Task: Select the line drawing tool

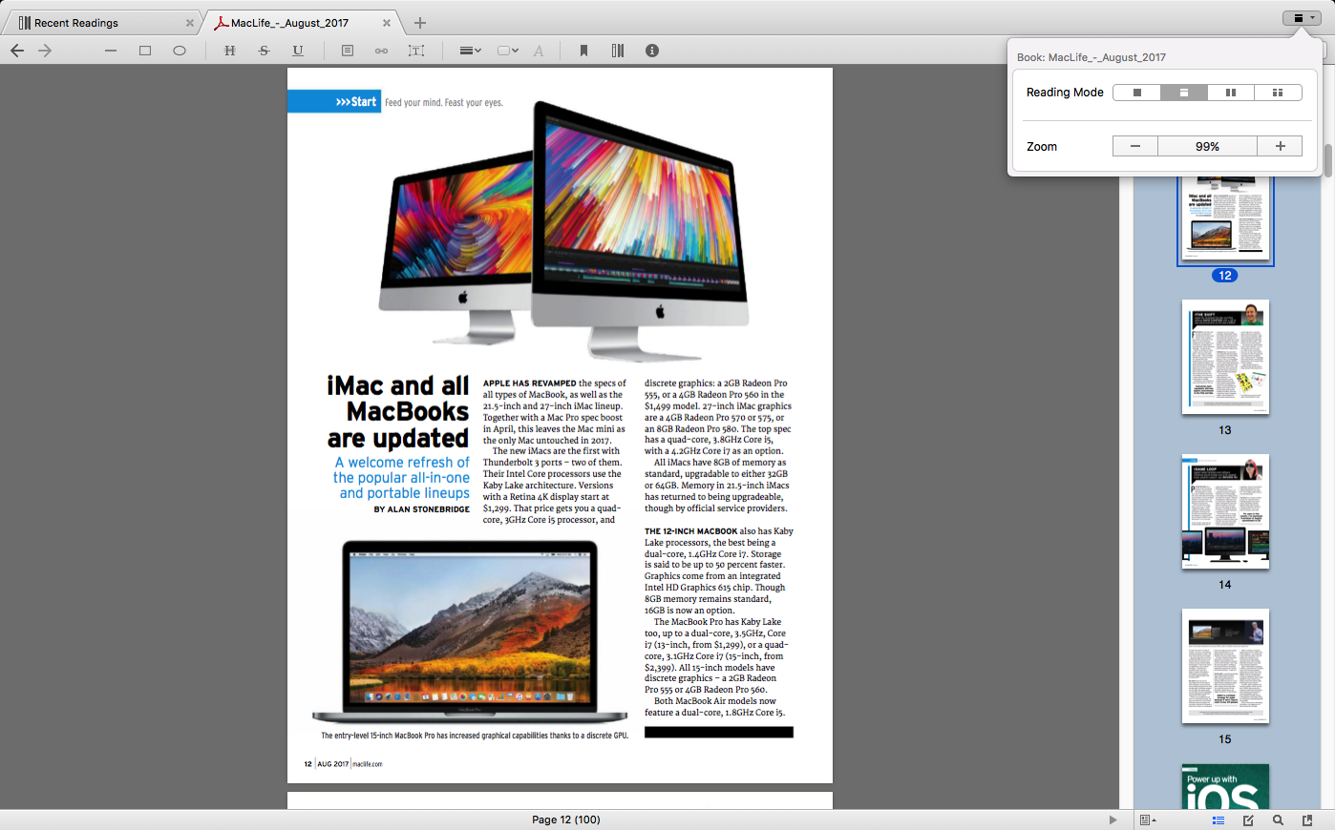Action: click(111, 51)
